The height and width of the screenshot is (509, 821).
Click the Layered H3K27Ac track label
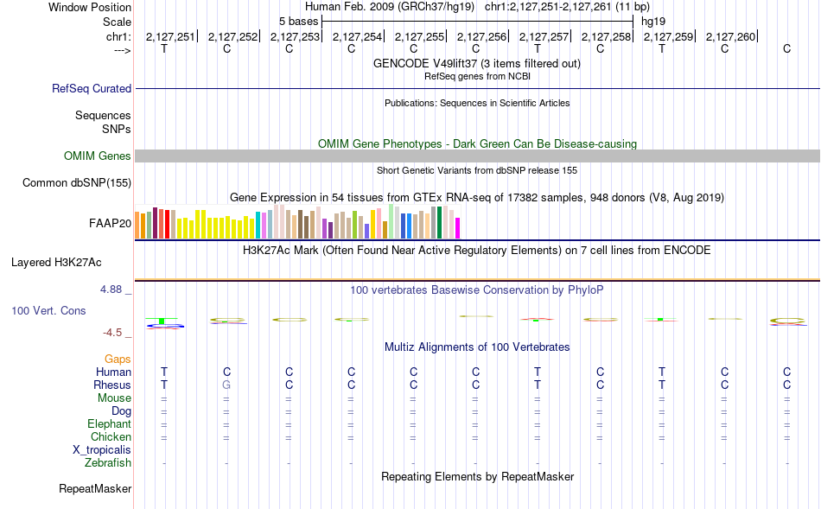[56, 263]
